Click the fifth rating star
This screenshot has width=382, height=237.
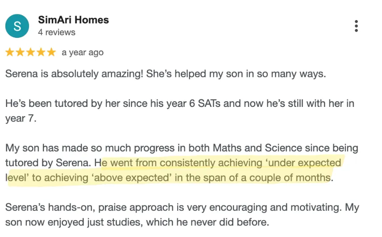51,53
